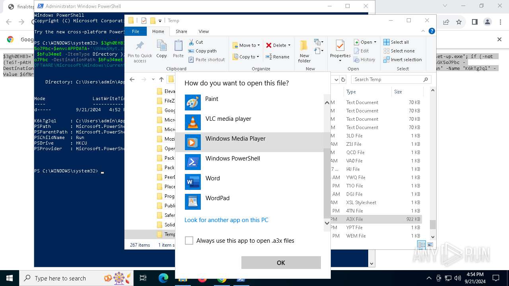Open the Windows Start menu
This screenshot has height=286, width=509.
[x=10, y=278]
